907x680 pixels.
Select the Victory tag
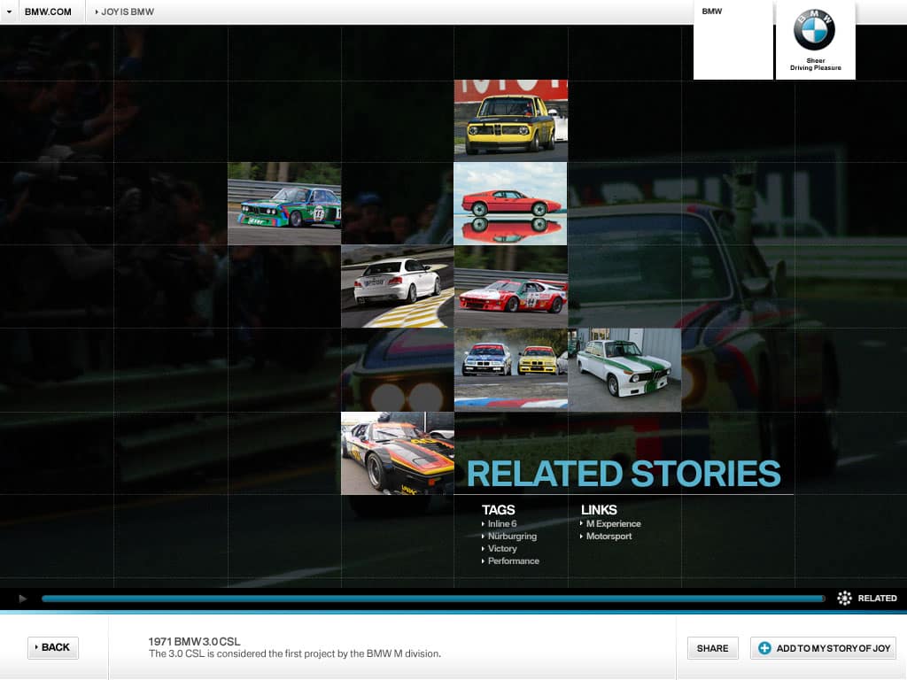click(501, 549)
